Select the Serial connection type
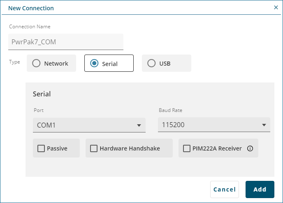The height and width of the screenshot is (203, 283). (94, 64)
